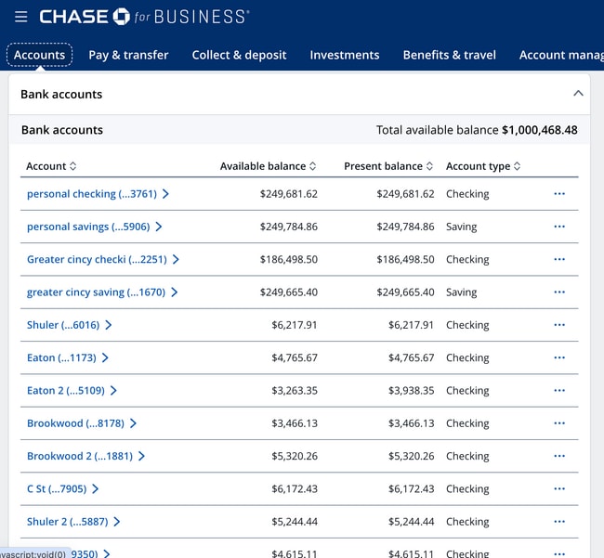Open Brookwood 2 (...1881) account details
The height and width of the screenshot is (558, 604).
85,456
